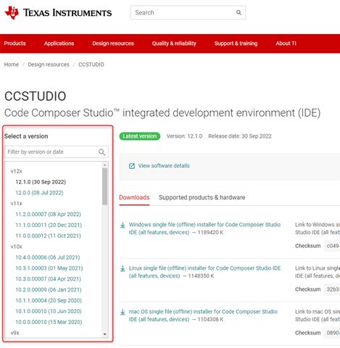
Task: Select the v12x version group
Action: [16, 171]
